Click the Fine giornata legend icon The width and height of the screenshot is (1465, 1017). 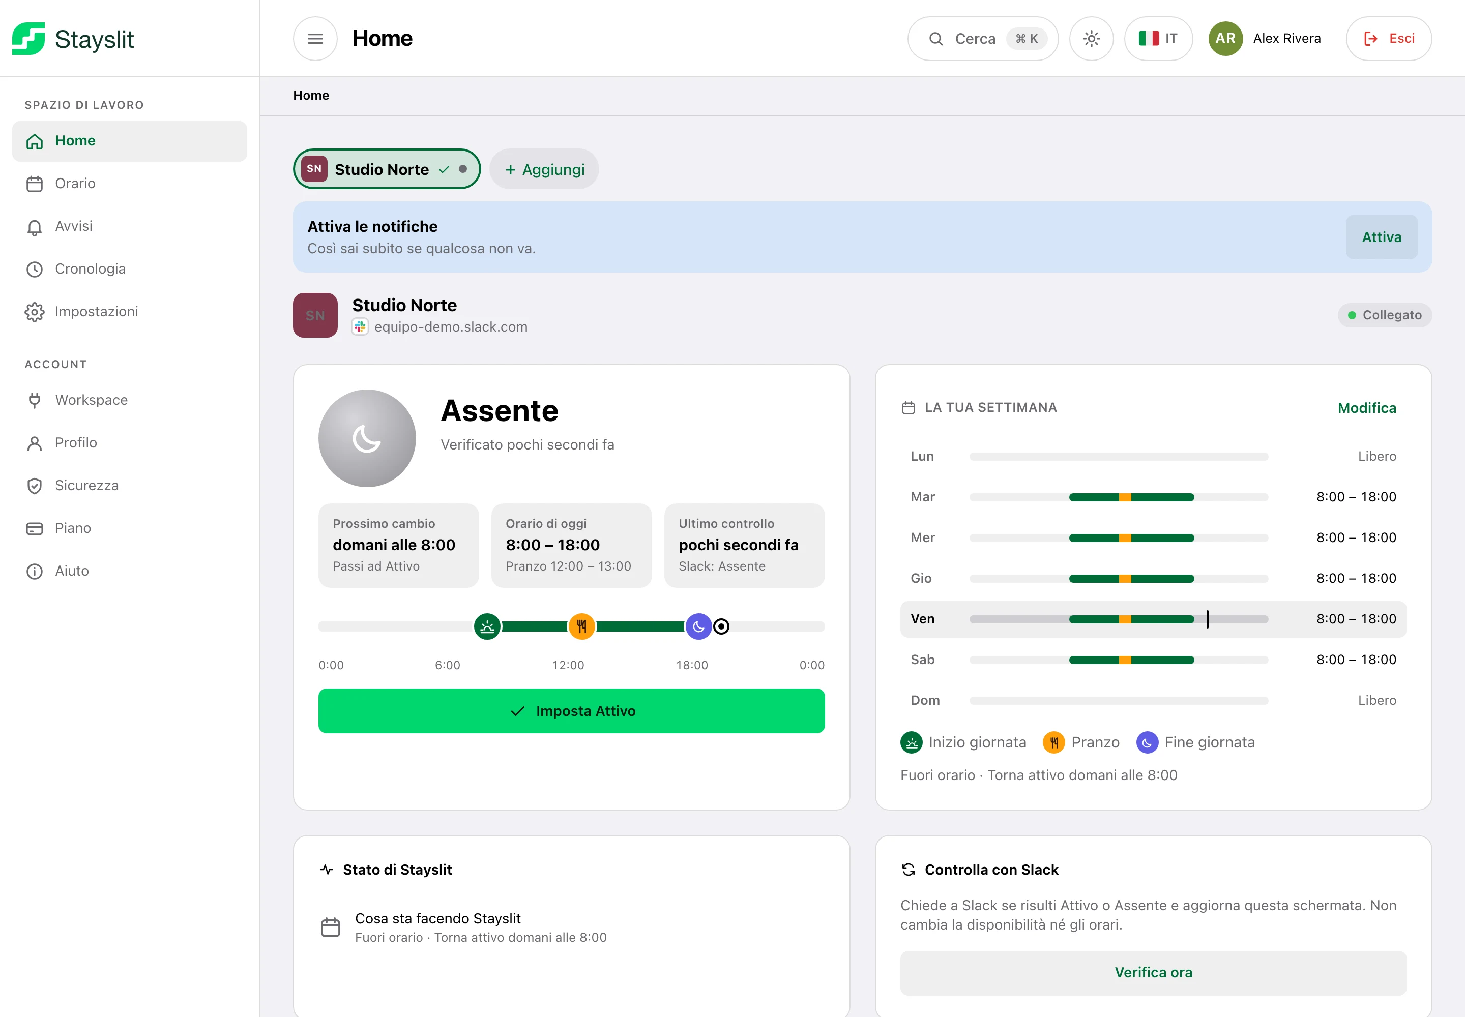(x=1148, y=742)
